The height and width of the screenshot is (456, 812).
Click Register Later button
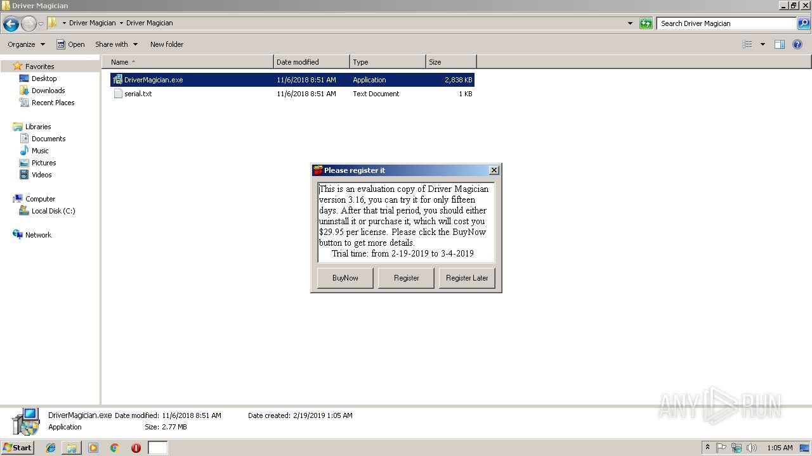[x=467, y=278]
